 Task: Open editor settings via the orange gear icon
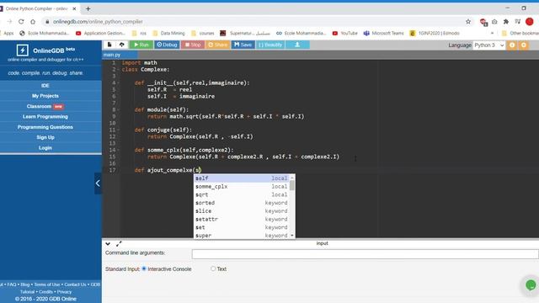[x=524, y=45]
